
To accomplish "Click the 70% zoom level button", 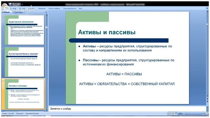I will (x=180, y=113).
